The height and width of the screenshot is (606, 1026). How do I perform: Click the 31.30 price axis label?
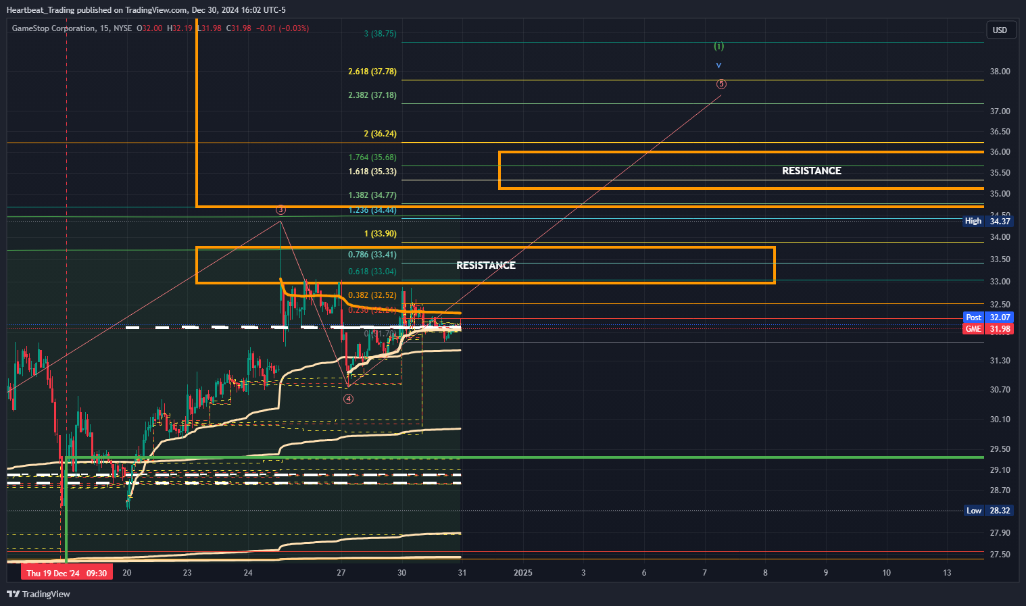click(x=1000, y=361)
